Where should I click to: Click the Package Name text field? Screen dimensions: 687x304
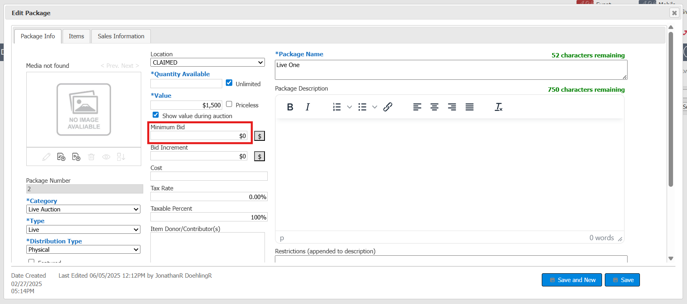tap(451, 70)
